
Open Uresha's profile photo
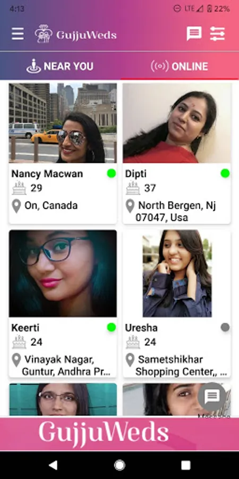pos(177,274)
